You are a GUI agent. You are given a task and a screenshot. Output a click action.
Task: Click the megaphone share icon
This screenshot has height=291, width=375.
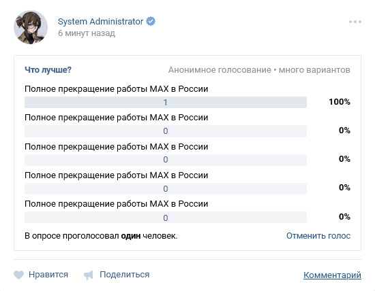click(x=88, y=275)
